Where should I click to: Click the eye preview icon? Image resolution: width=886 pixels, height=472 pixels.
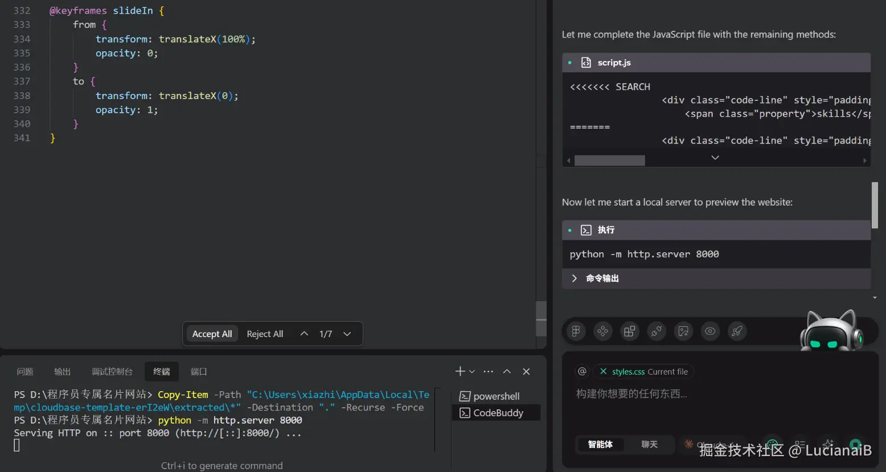[x=710, y=331]
